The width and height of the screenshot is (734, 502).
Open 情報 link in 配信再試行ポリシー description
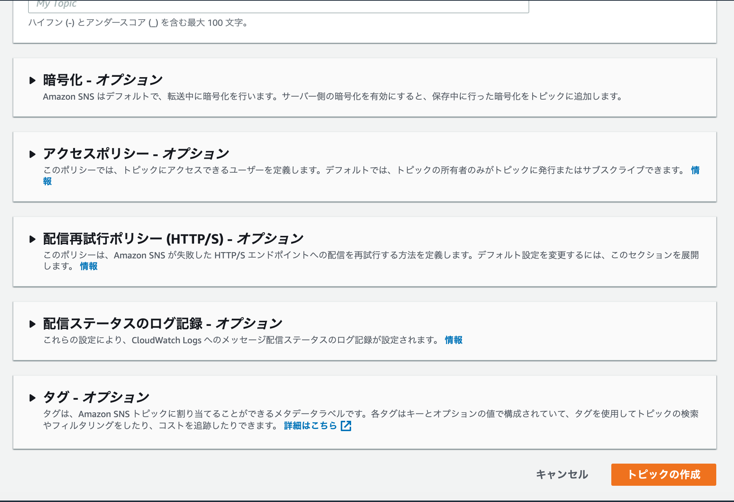pyautogui.click(x=89, y=266)
